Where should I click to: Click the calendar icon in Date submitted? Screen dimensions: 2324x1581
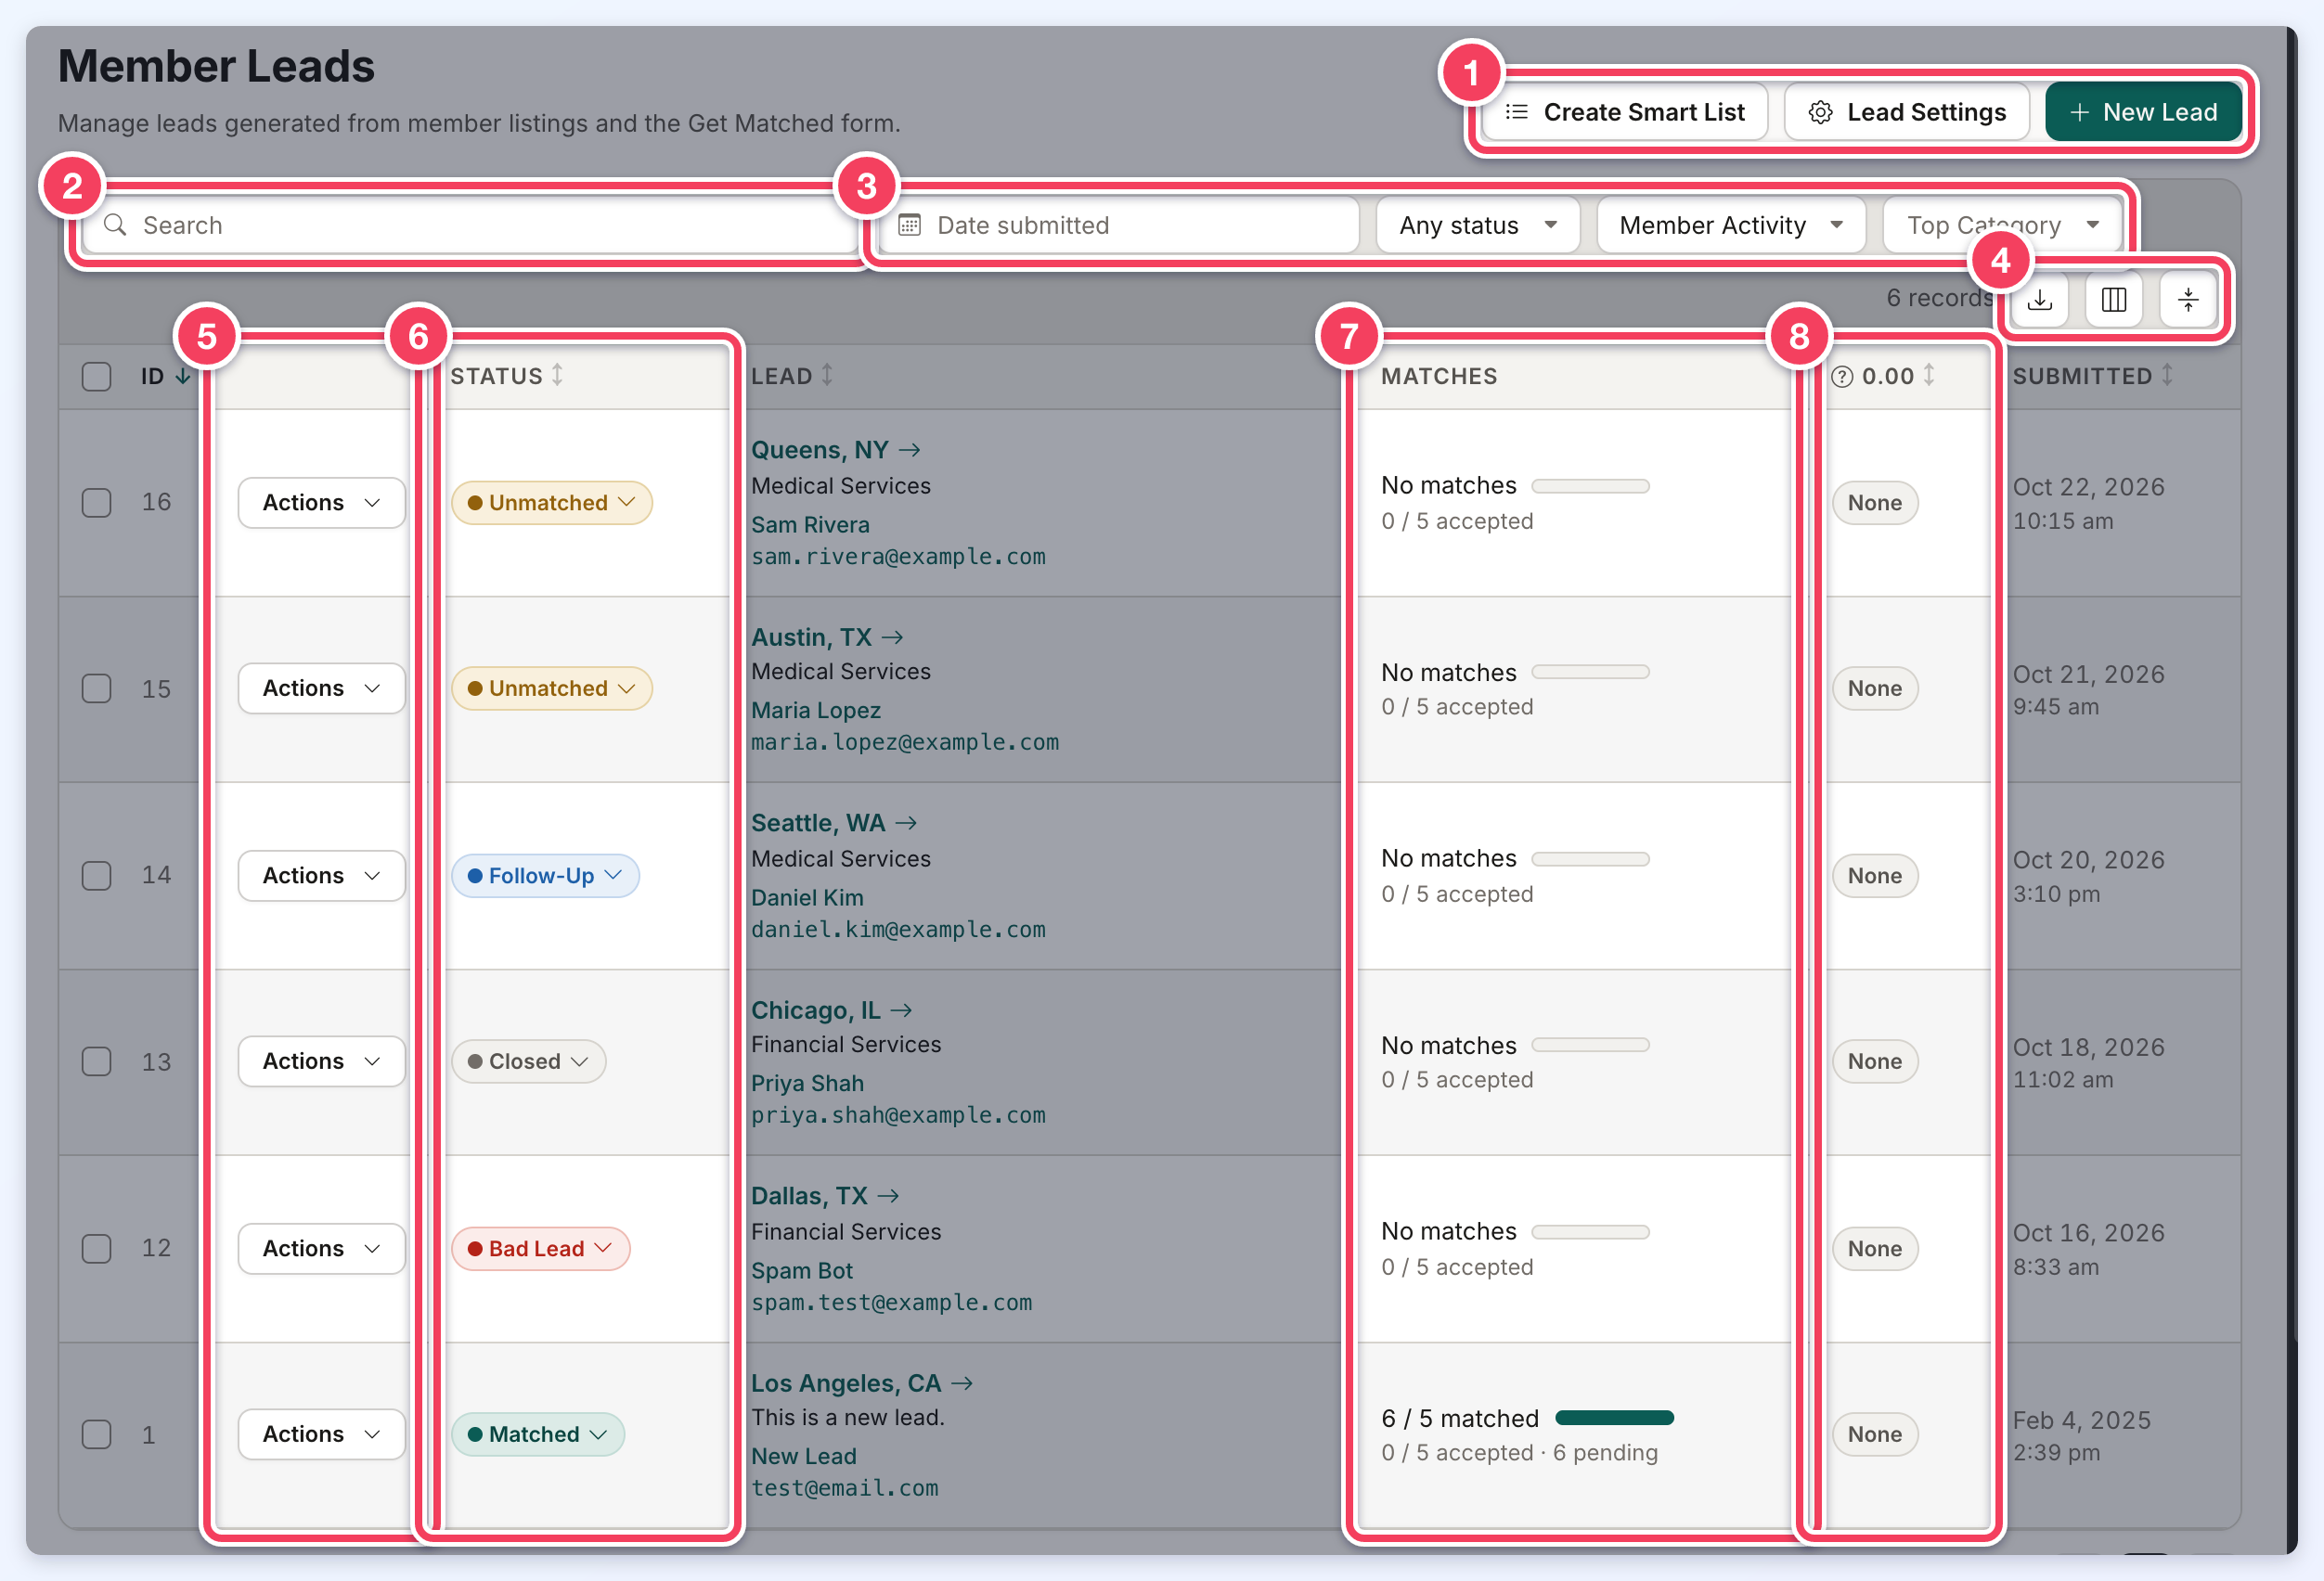(x=909, y=225)
